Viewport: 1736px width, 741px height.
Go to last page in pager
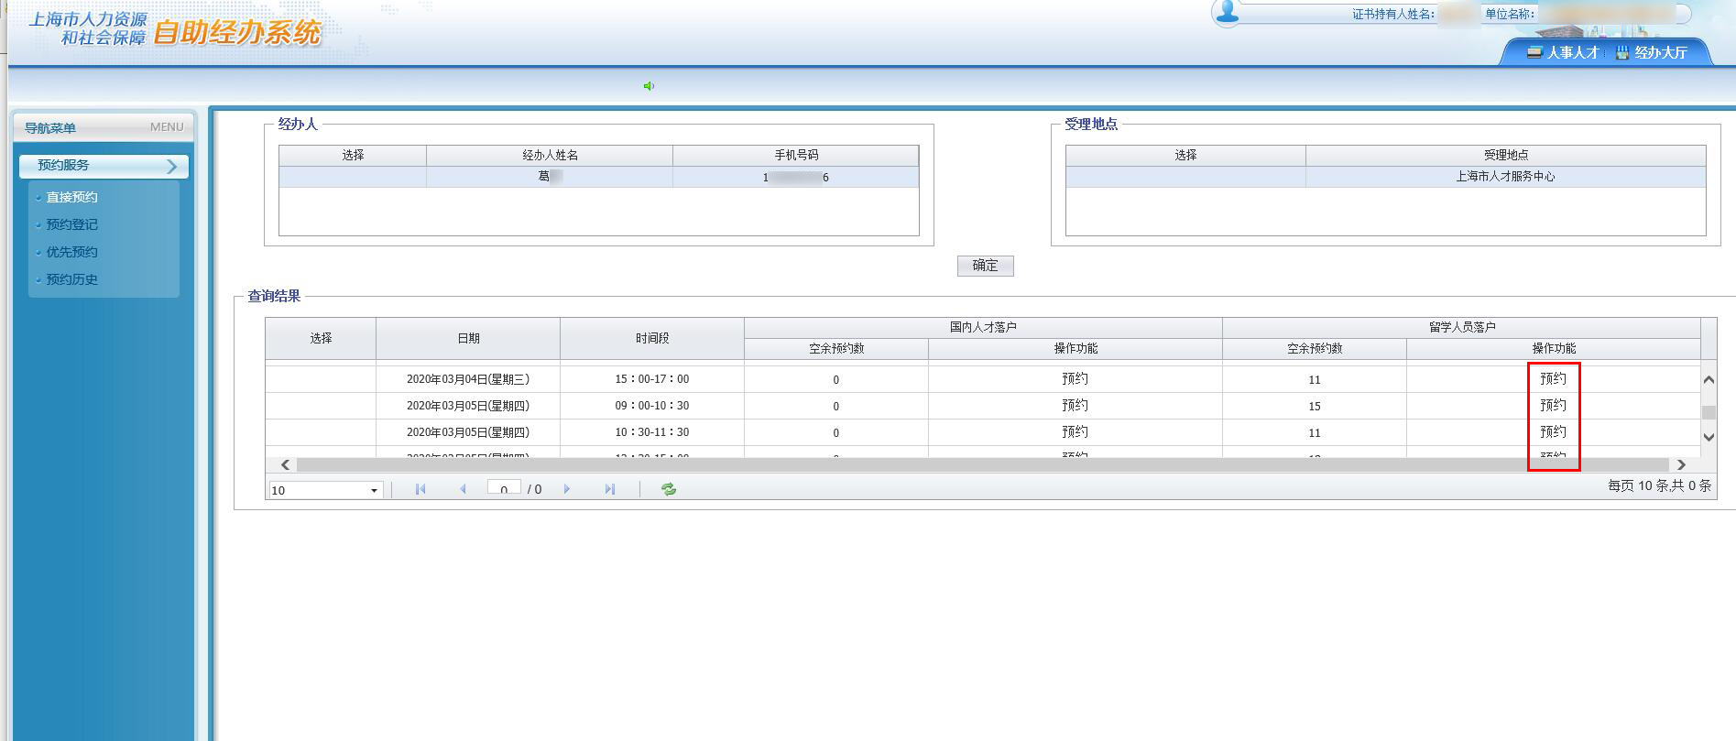(610, 489)
